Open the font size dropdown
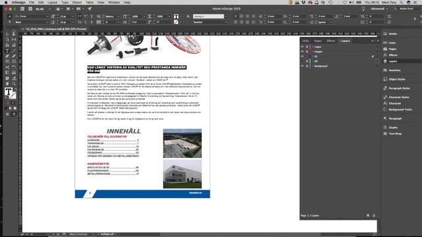The image size is (422, 237). tap(73, 16)
